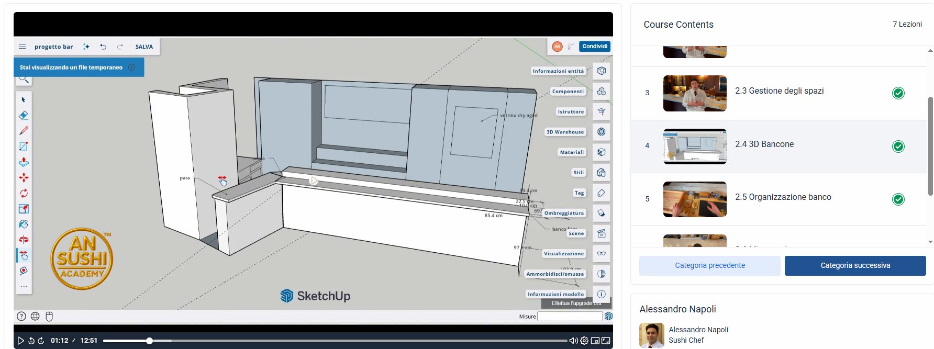Skip forward a few seconds
The image size is (934, 349).
point(41,341)
